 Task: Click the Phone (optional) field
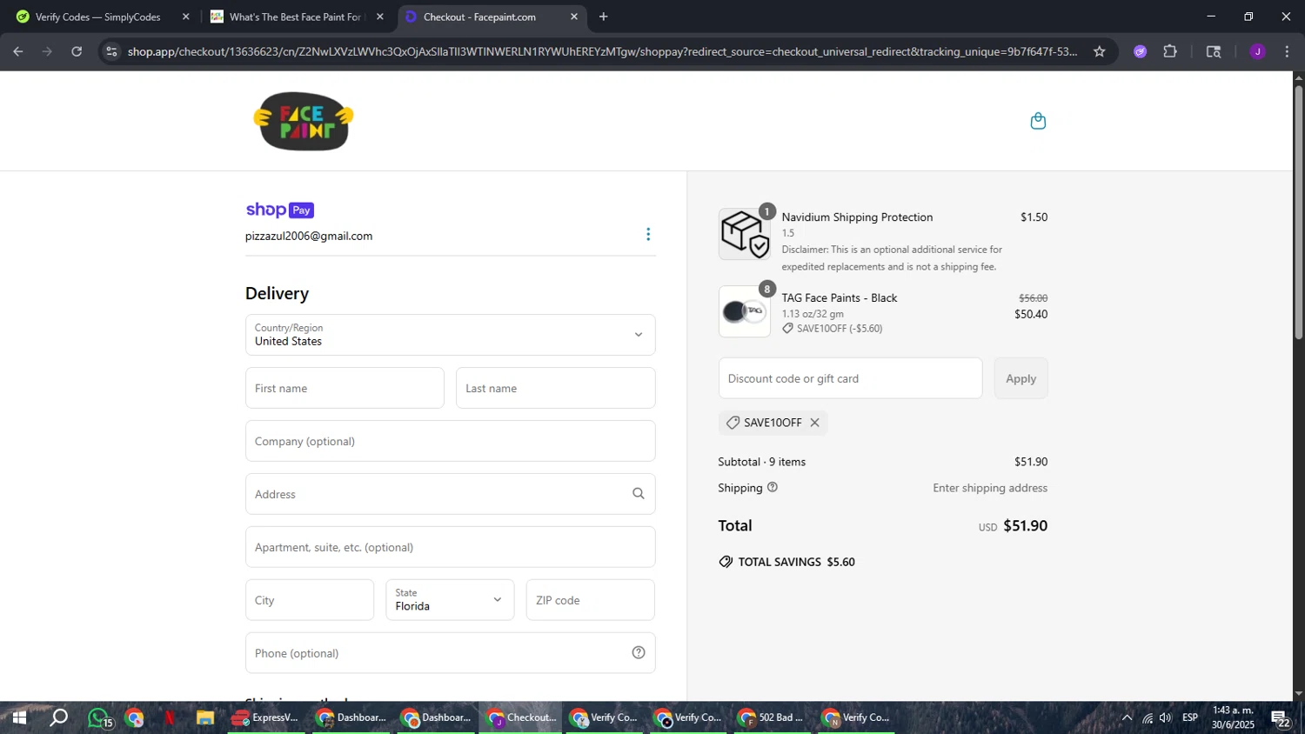click(451, 653)
